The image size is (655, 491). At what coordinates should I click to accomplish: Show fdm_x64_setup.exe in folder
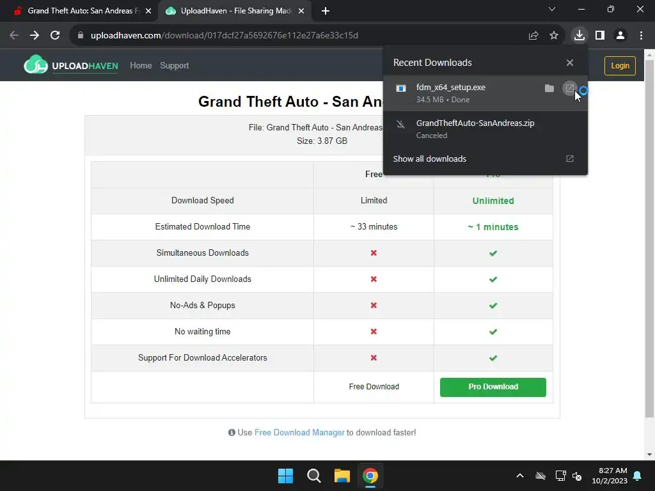[549, 88]
